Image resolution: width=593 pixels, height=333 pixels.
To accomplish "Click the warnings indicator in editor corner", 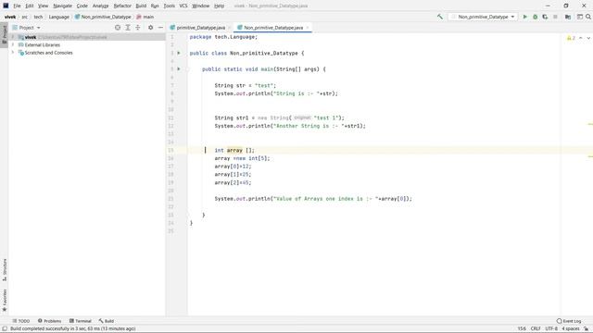I will (571, 38).
